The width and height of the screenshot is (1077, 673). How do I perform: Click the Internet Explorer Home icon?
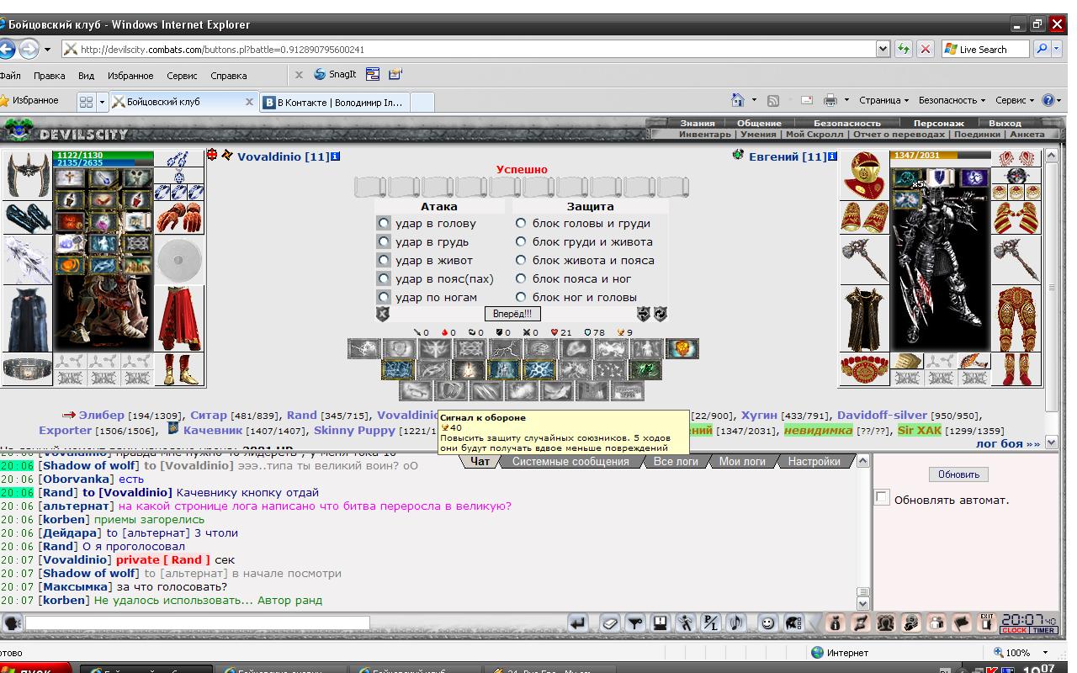coord(738,100)
